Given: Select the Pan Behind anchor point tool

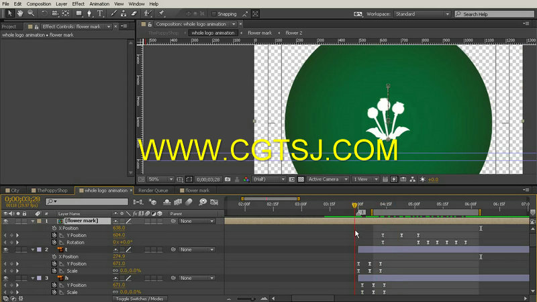Looking at the screenshot, I should click(65, 13).
